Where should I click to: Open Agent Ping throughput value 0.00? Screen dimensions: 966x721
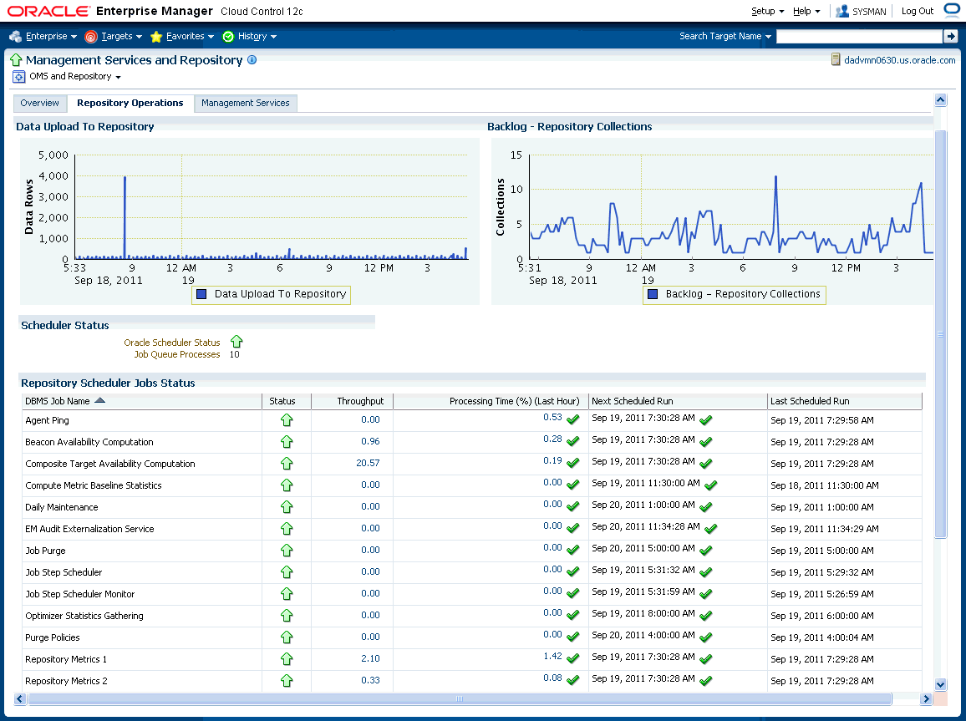(x=370, y=419)
